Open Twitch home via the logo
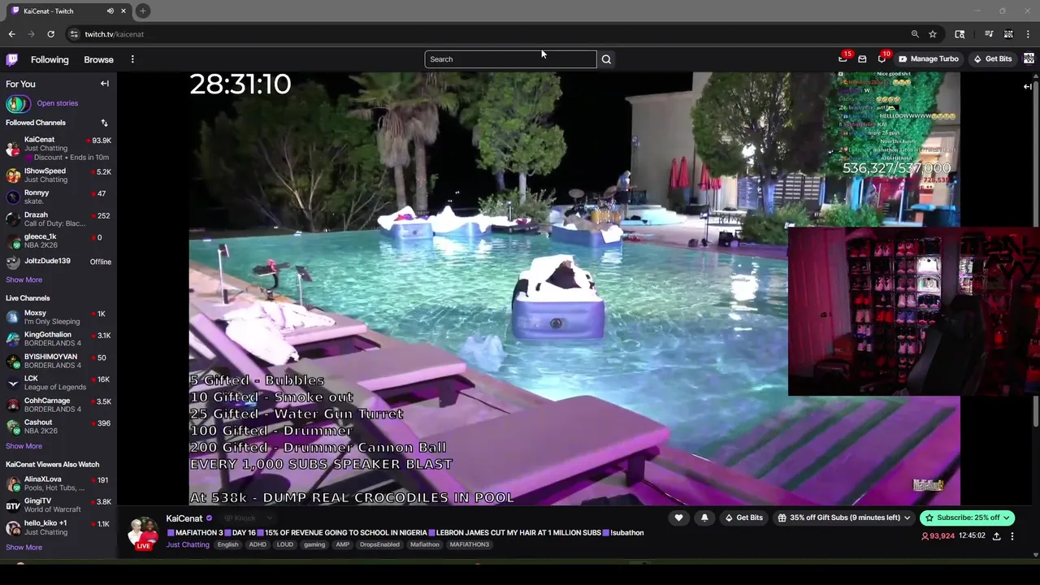This screenshot has width=1040, height=585. (12, 59)
